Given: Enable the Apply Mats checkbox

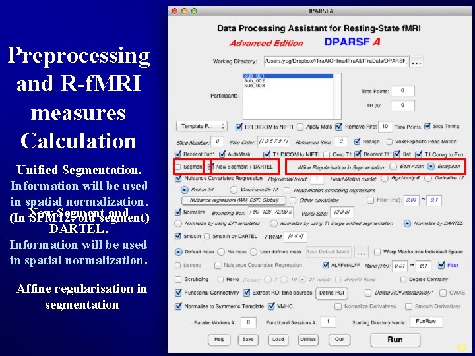Looking at the screenshot, I should pos(300,127).
